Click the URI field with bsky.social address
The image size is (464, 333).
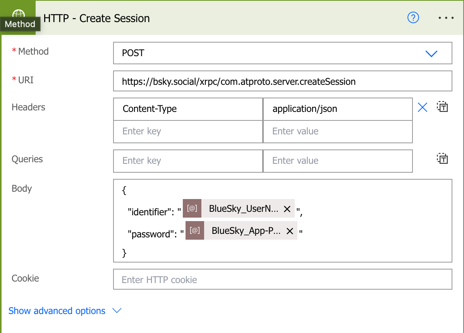tap(282, 82)
